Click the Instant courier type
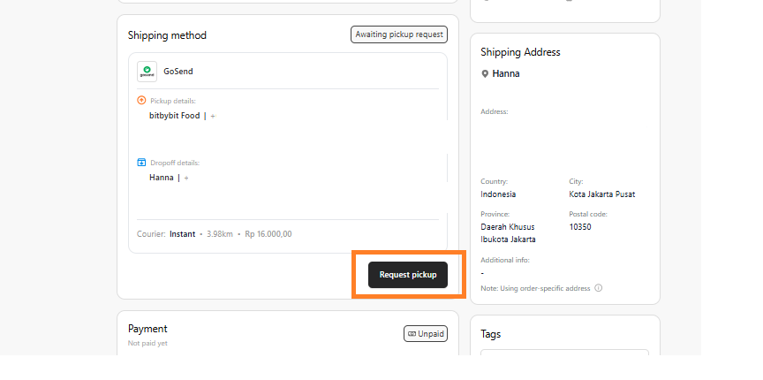 point(183,234)
